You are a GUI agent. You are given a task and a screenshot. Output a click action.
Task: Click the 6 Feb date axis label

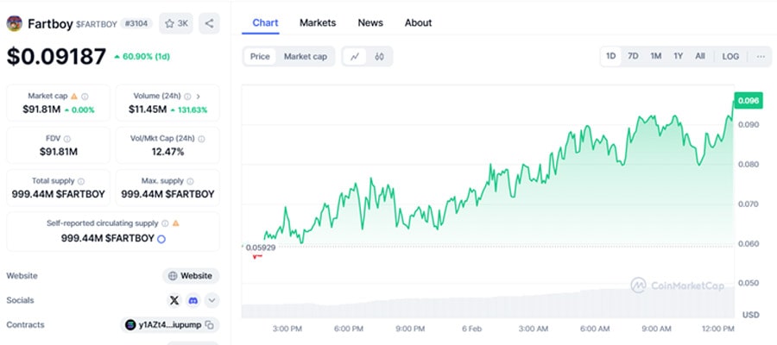point(471,329)
